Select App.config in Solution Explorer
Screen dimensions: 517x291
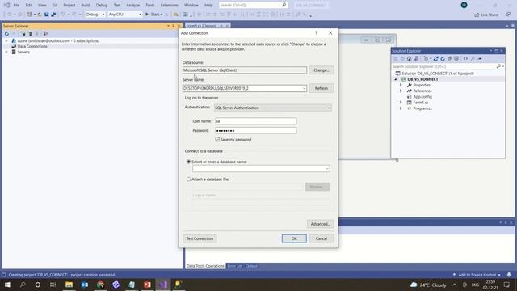(422, 97)
